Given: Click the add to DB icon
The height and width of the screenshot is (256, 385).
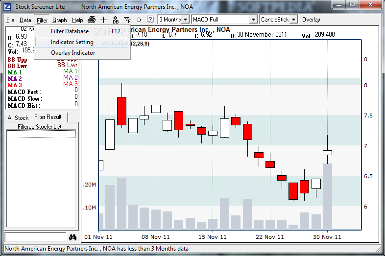Looking at the screenshot, I should 116,20.
